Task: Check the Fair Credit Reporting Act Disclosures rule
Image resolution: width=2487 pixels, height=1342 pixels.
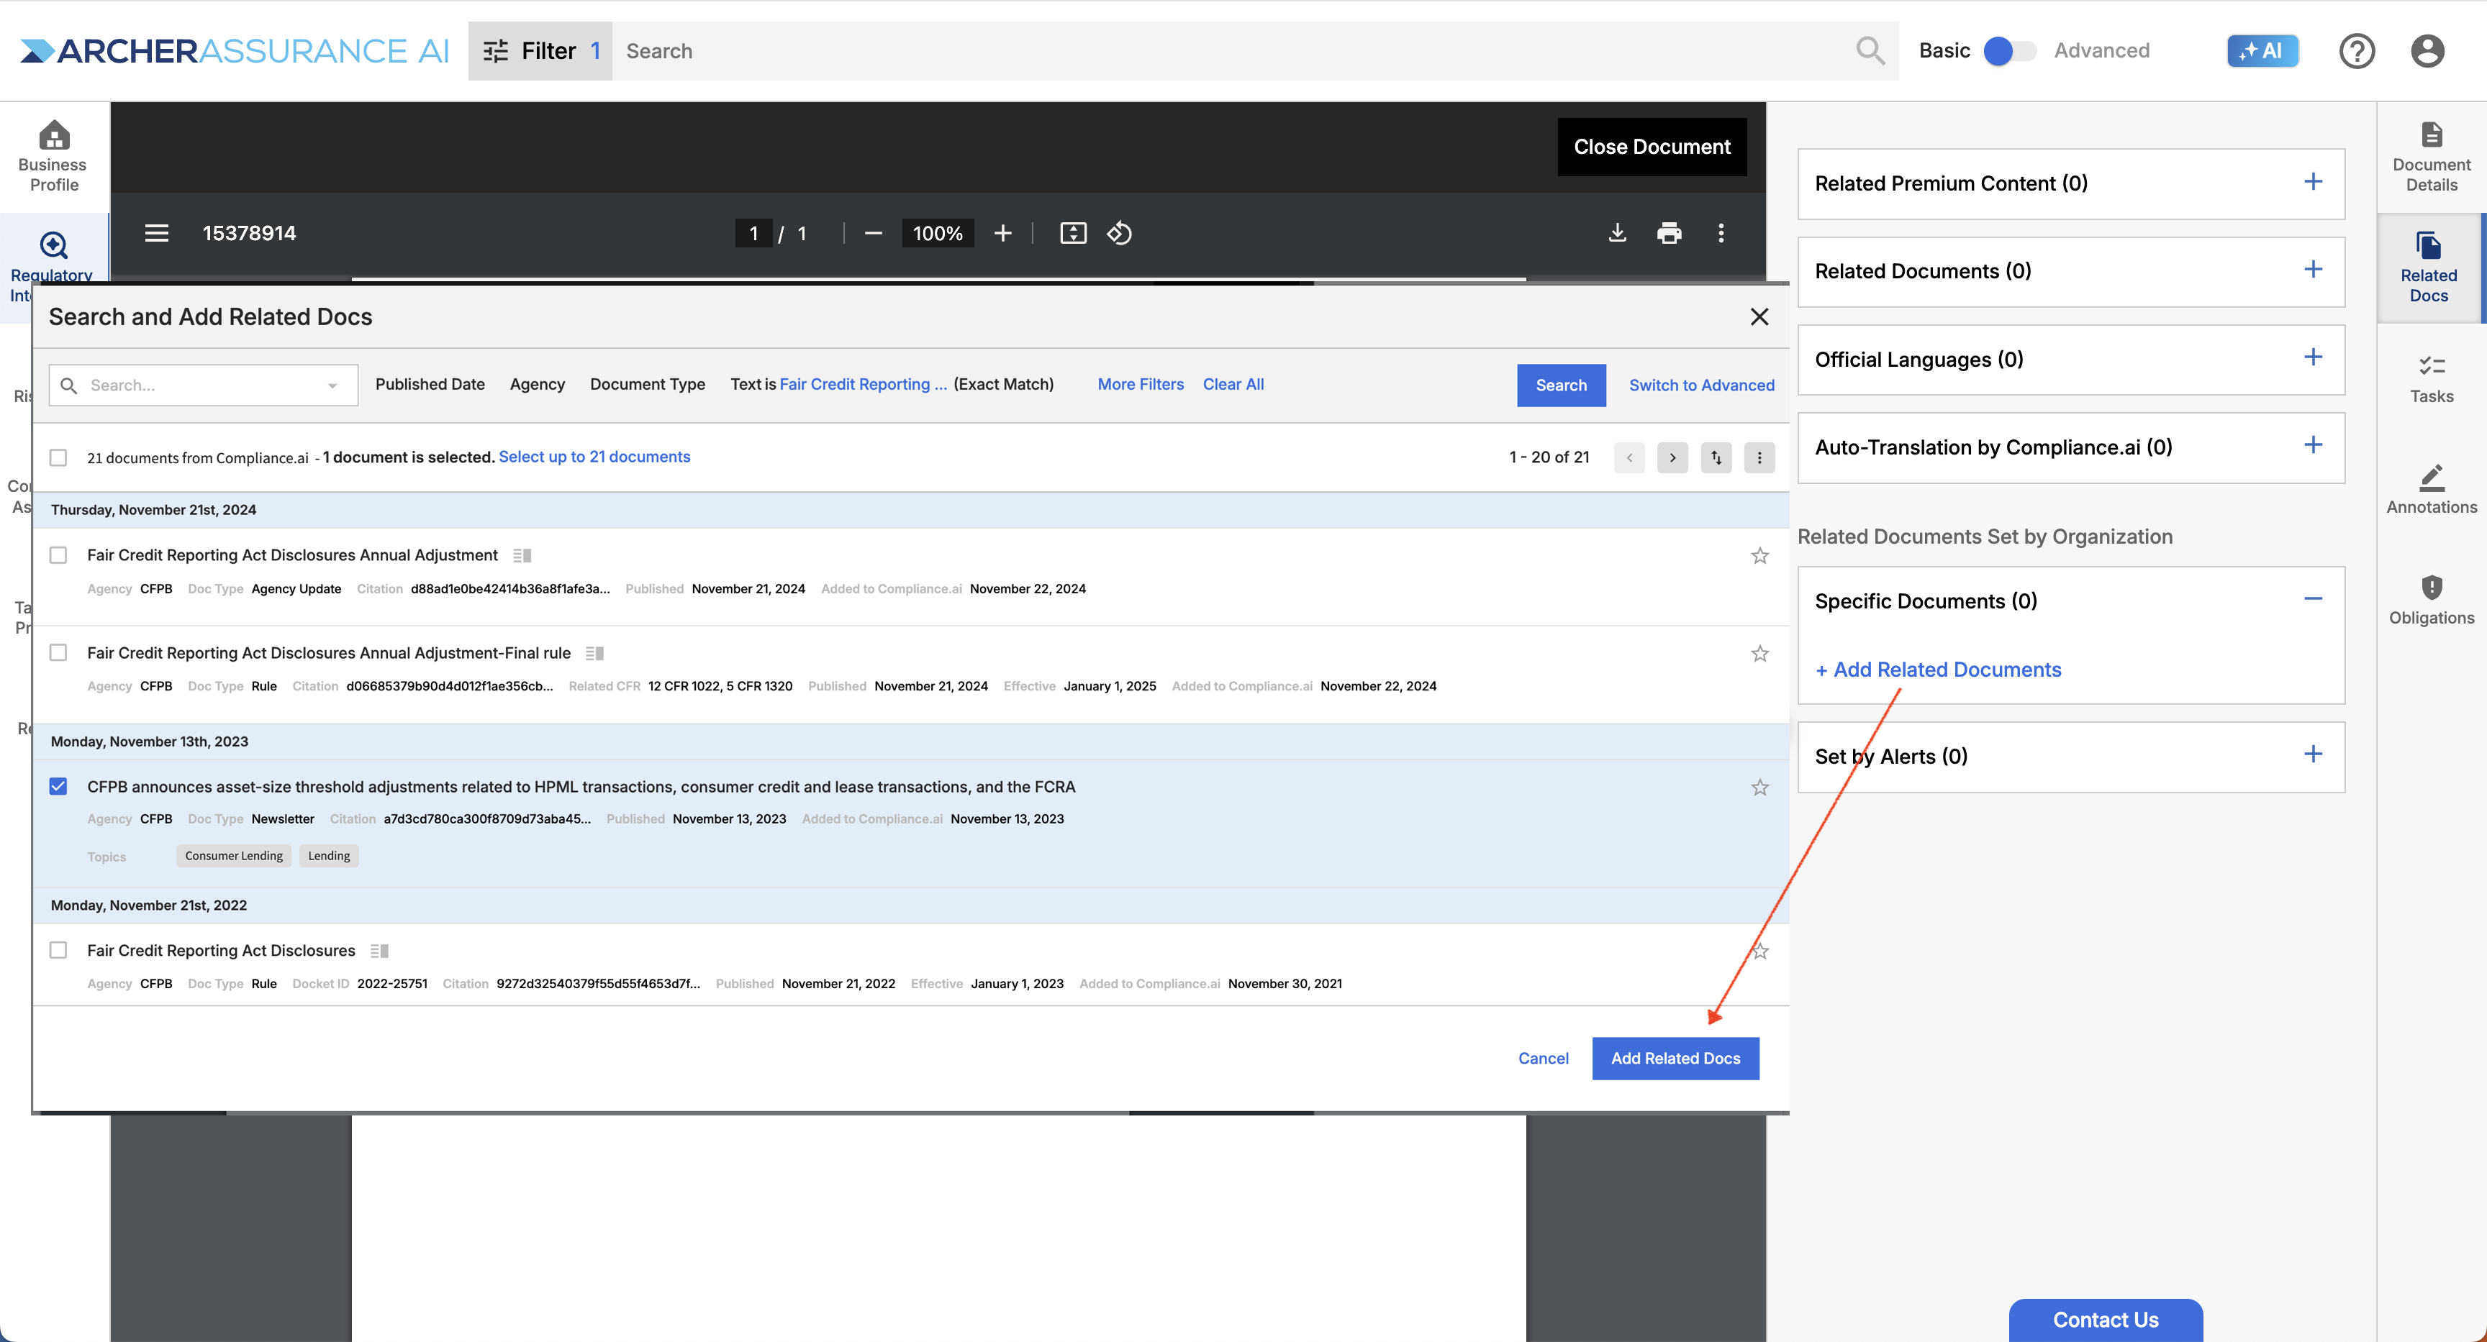Action: [58, 949]
